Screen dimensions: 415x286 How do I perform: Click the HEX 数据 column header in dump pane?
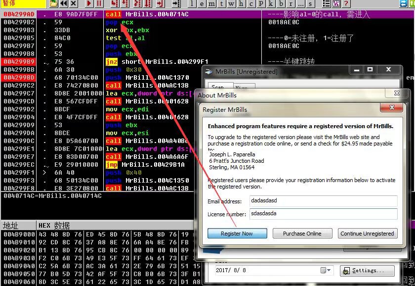(x=115, y=226)
